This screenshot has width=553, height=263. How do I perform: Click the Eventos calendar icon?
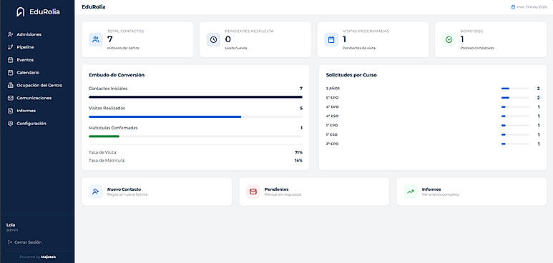10,60
